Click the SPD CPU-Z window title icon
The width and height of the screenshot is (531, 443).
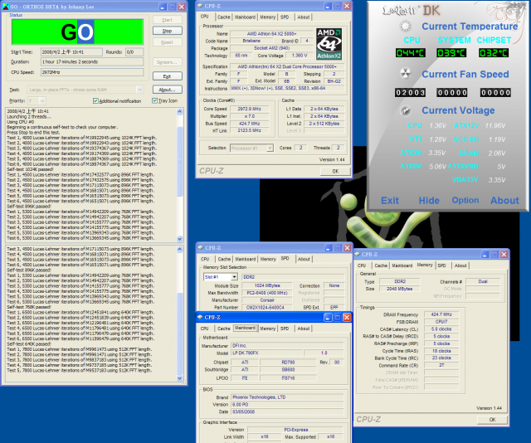coord(200,248)
